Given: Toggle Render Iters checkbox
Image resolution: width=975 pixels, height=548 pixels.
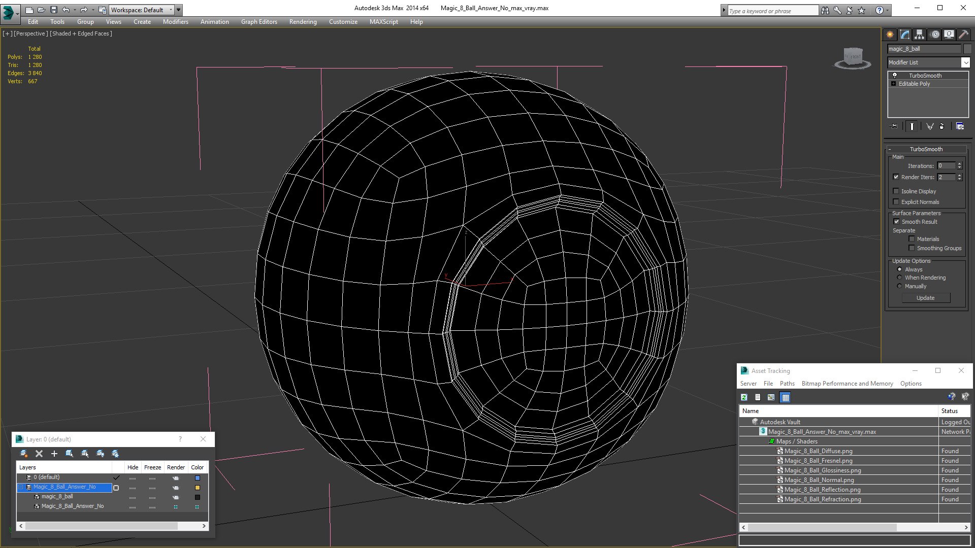Looking at the screenshot, I should point(896,177).
